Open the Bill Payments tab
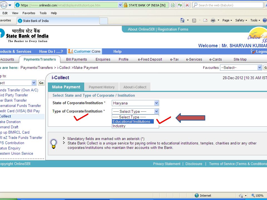This screenshot has width=267, height=200. (76, 59)
